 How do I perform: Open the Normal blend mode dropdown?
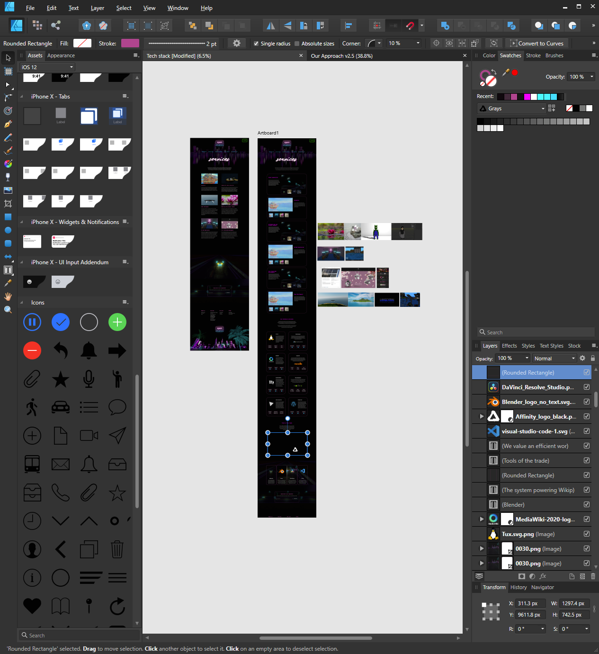click(x=554, y=358)
